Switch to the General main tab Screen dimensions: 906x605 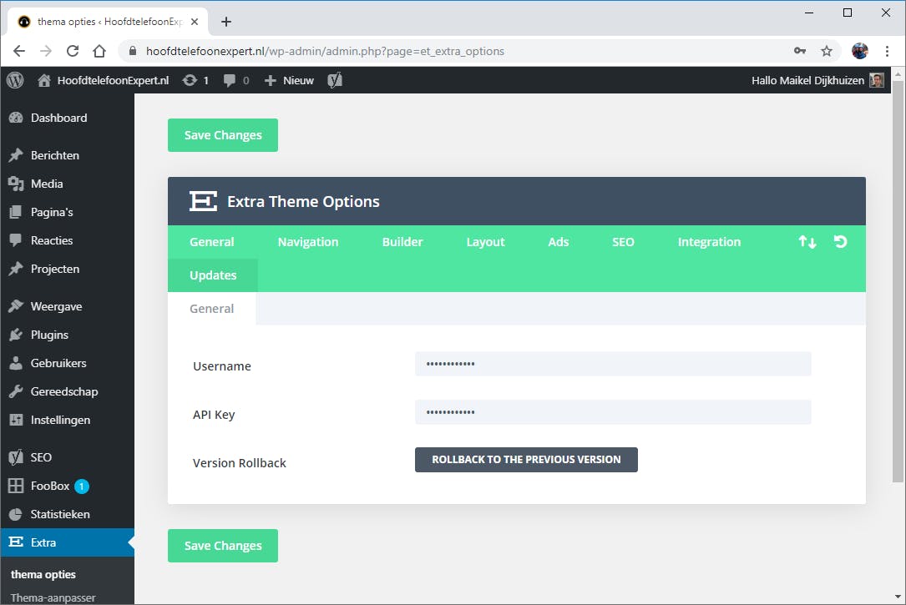(211, 242)
